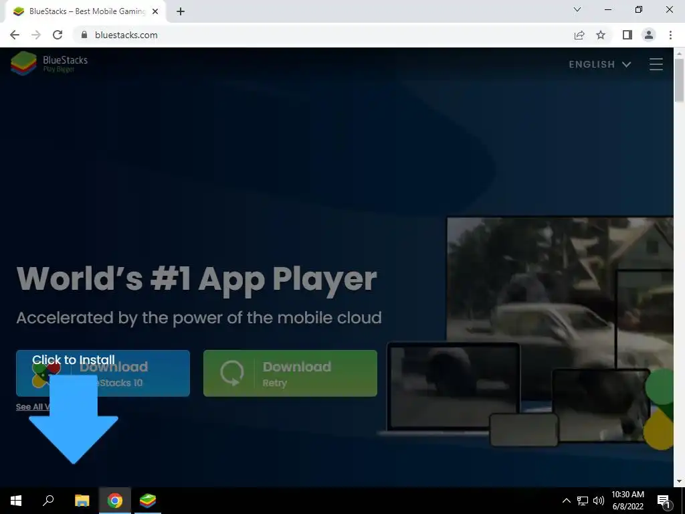Open a new tab with plus
685x514 pixels.
(181, 11)
